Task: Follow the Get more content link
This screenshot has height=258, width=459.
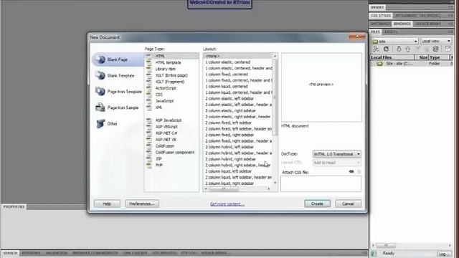Action: [227, 204]
